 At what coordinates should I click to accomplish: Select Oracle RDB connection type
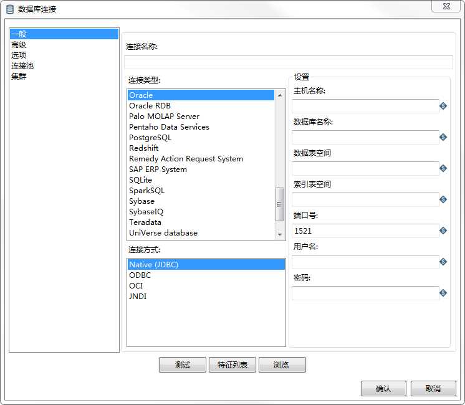coord(201,106)
